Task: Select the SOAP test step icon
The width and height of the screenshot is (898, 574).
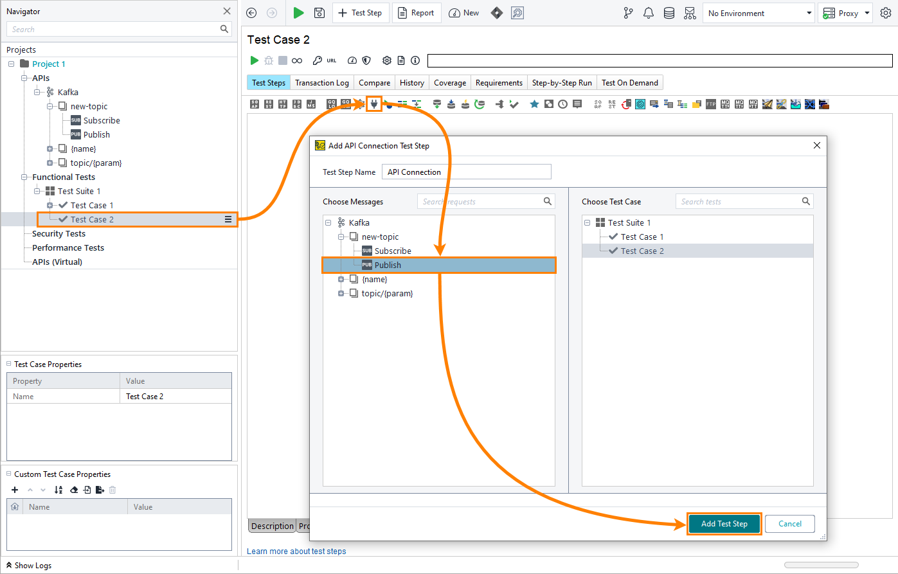Action: click(254, 103)
